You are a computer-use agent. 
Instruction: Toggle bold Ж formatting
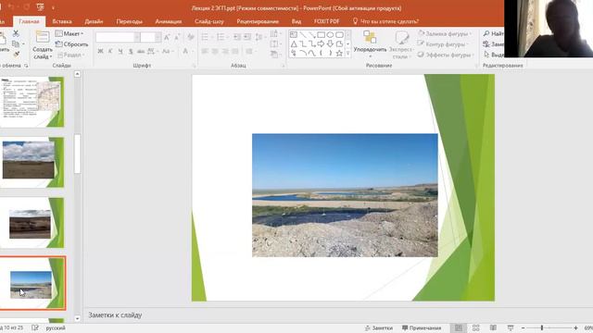pyautogui.click(x=100, y=51)
